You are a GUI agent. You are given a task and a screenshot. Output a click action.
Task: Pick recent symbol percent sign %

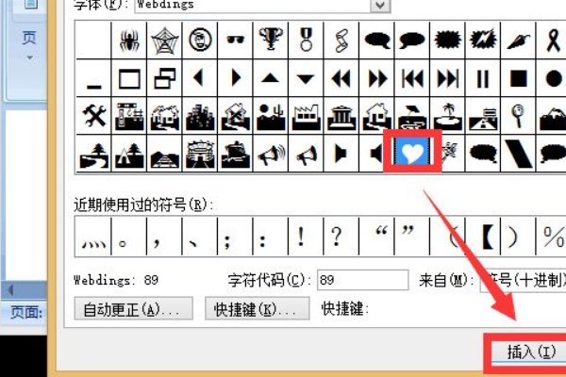click(552, 237)
